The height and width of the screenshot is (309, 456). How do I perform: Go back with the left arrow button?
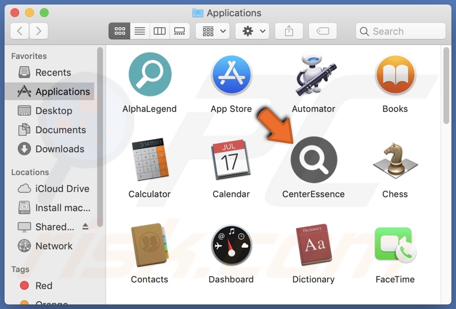pyautogui.click(x=20, y=31)
